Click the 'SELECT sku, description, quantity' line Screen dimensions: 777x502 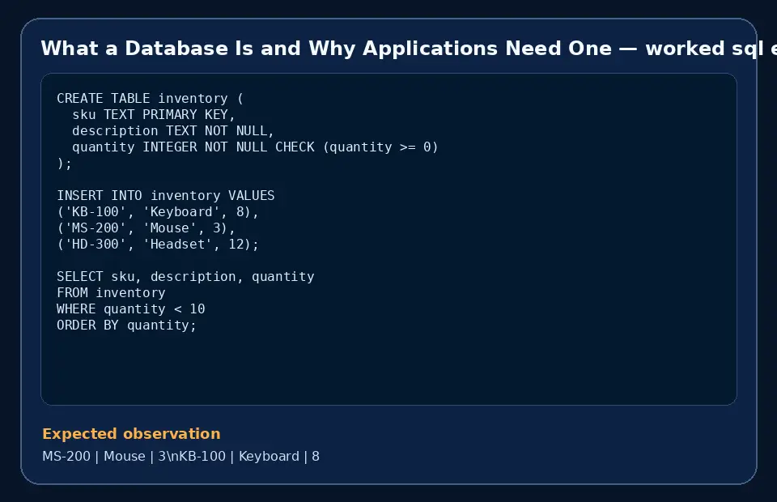point(185,277)
